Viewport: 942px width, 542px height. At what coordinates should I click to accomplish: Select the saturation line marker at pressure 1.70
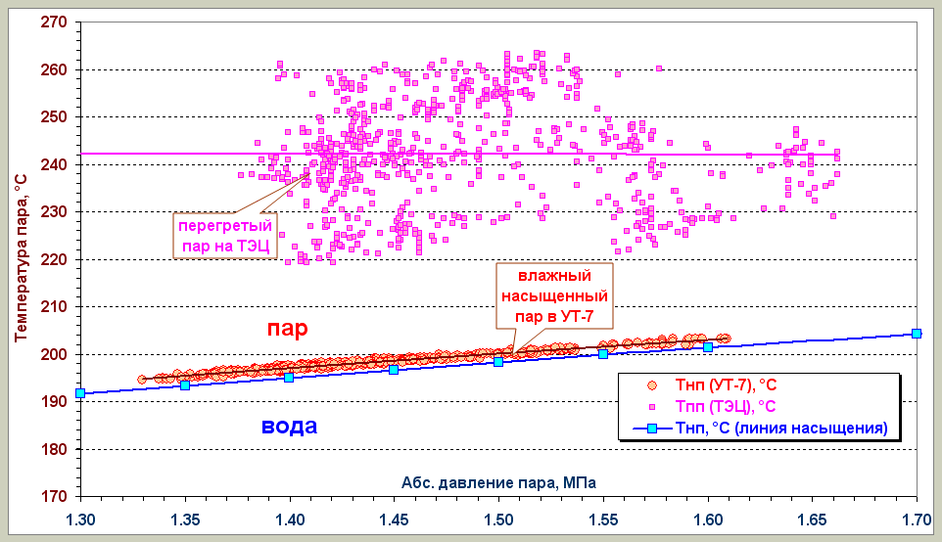[917, 334]
